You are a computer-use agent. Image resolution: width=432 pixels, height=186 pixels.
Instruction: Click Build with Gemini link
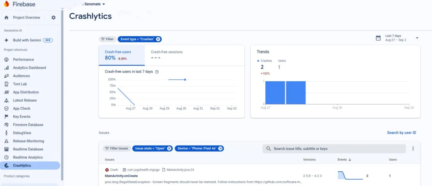tap(27, 40)
